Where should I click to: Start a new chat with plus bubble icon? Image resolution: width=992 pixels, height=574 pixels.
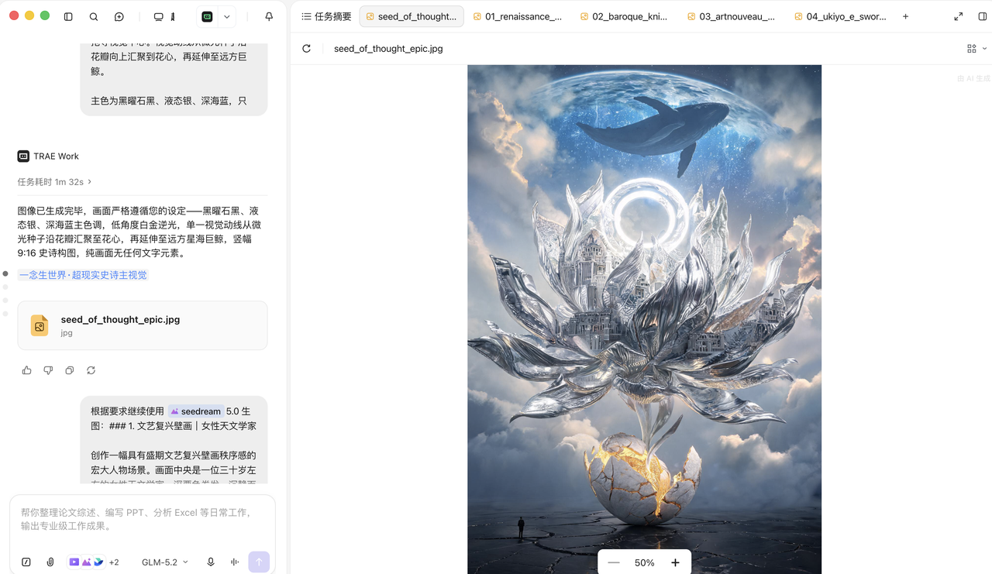tap(119, 16)
